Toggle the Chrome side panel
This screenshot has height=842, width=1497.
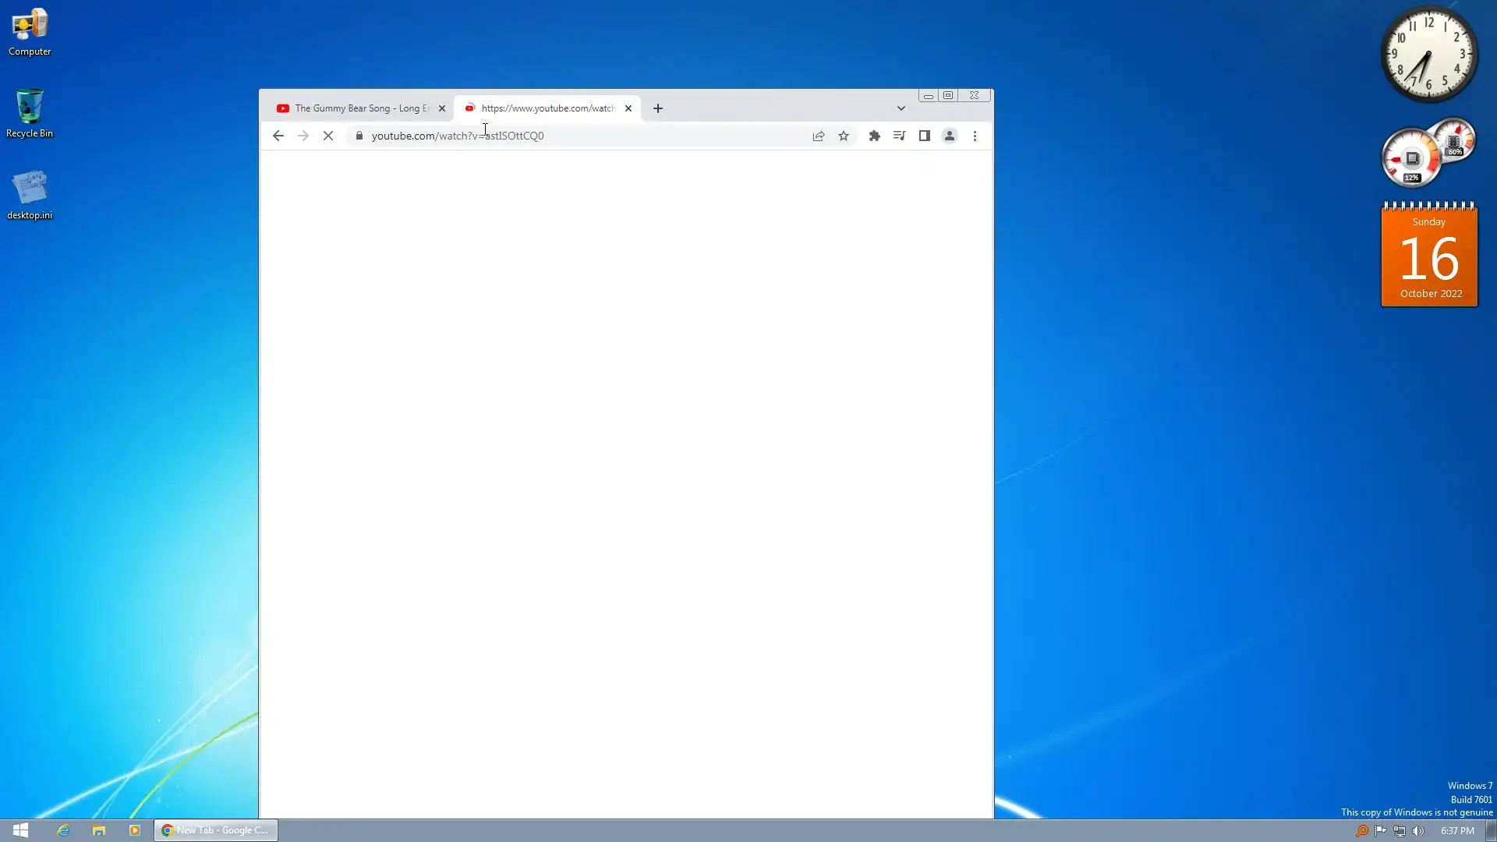pyautogui.click(x=924, y=136)
